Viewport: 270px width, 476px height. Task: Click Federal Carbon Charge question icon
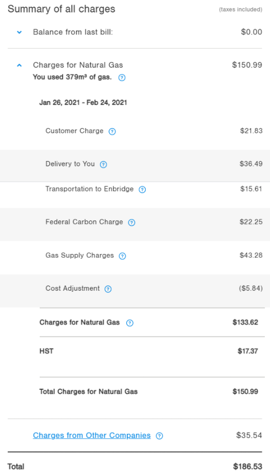(131, 223)
